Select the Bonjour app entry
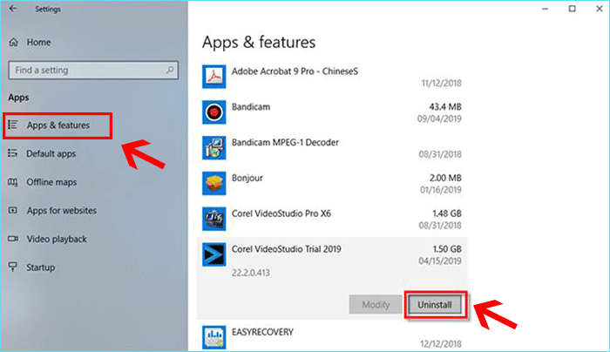 click(247, 178)
